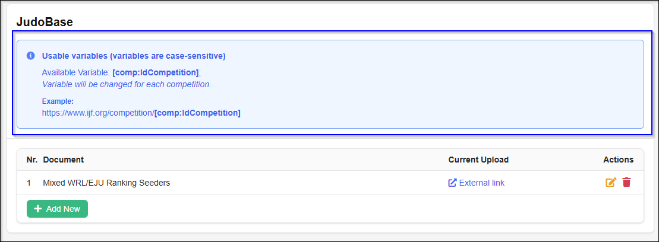
Task: Click the Example: label
Action: click(x=58, y=101)
